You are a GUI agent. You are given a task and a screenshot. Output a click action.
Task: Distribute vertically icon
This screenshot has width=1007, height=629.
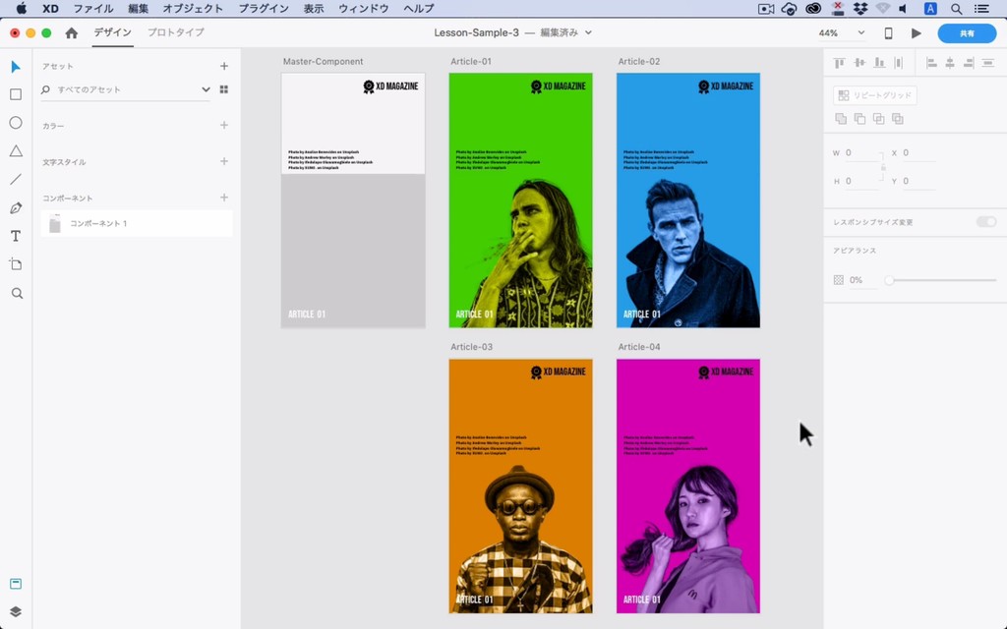[x=987, y=63]
